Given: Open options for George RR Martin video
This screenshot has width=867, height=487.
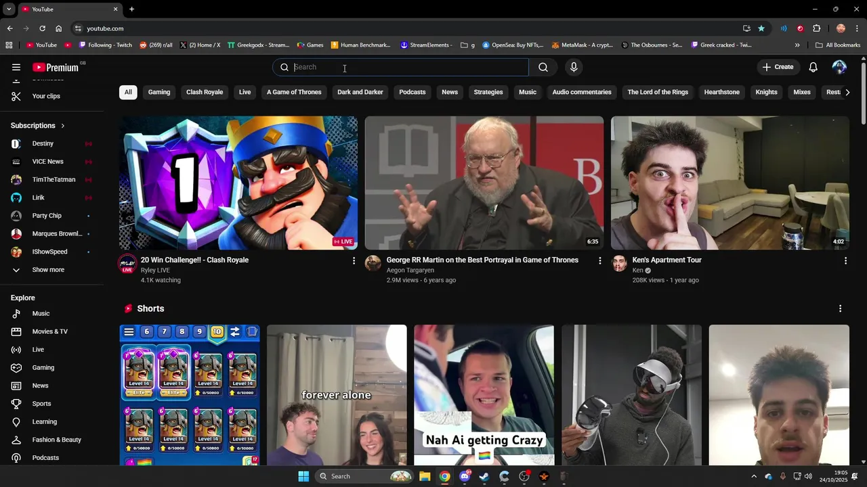Looking at the screenshot, I should point(599,260).
